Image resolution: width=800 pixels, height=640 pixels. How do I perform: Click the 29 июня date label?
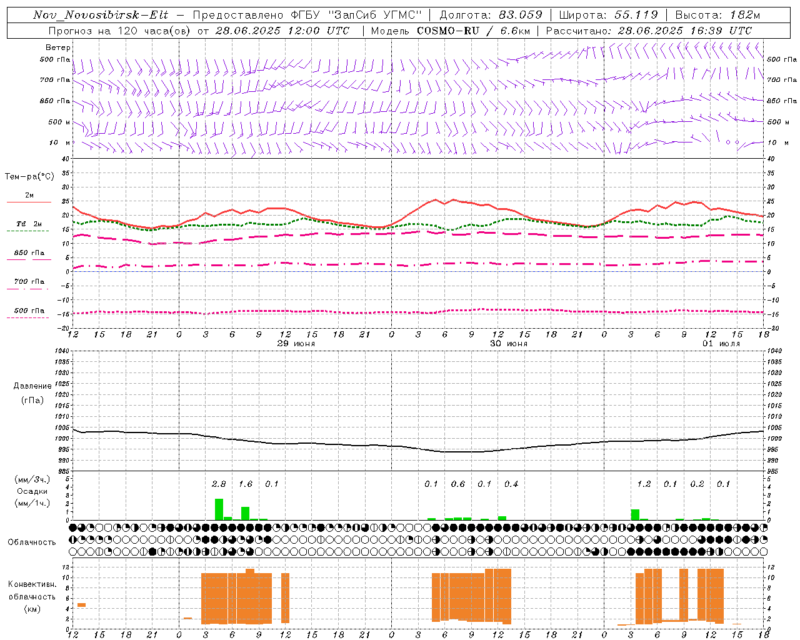[x=296, y=344]
